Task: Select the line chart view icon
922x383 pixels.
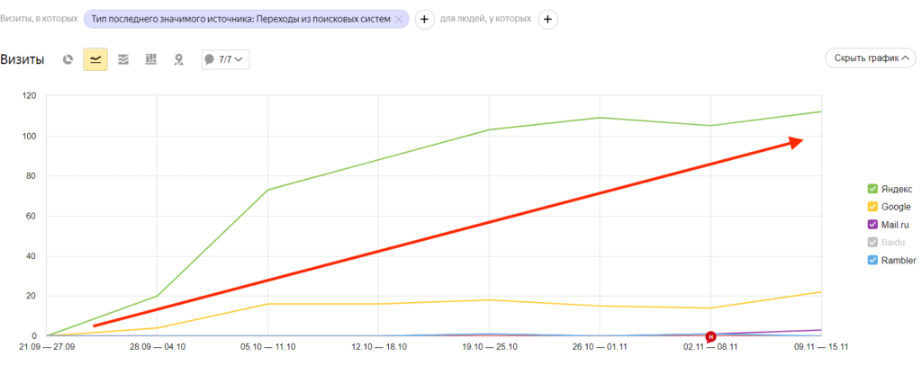Action: click(x=95, y=59)
